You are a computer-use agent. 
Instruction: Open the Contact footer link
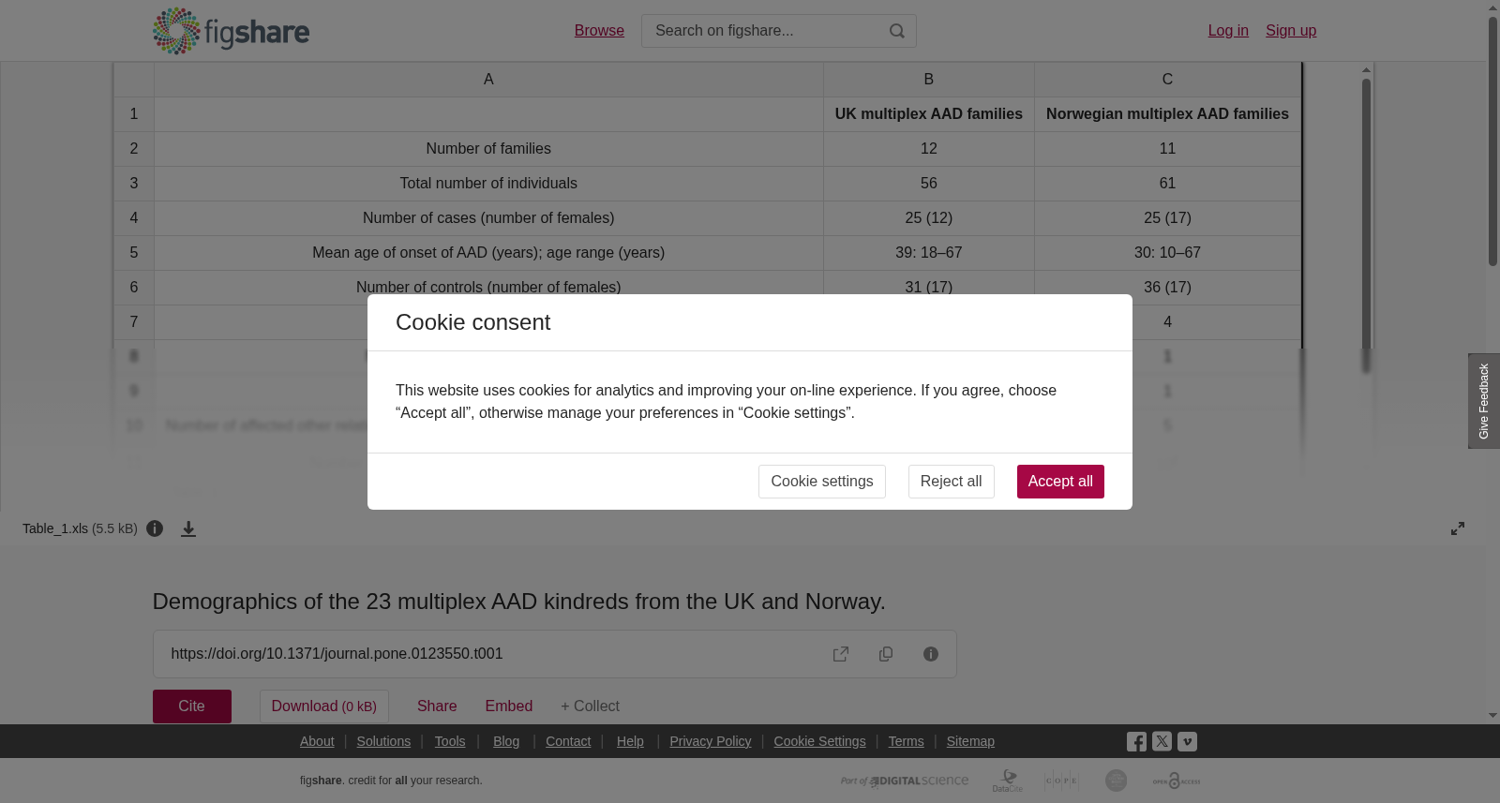[568, 741]
